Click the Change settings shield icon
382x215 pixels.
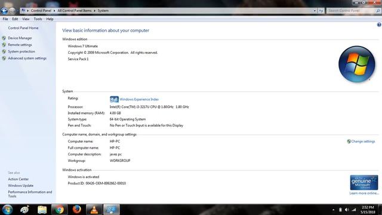click(349, 142)
